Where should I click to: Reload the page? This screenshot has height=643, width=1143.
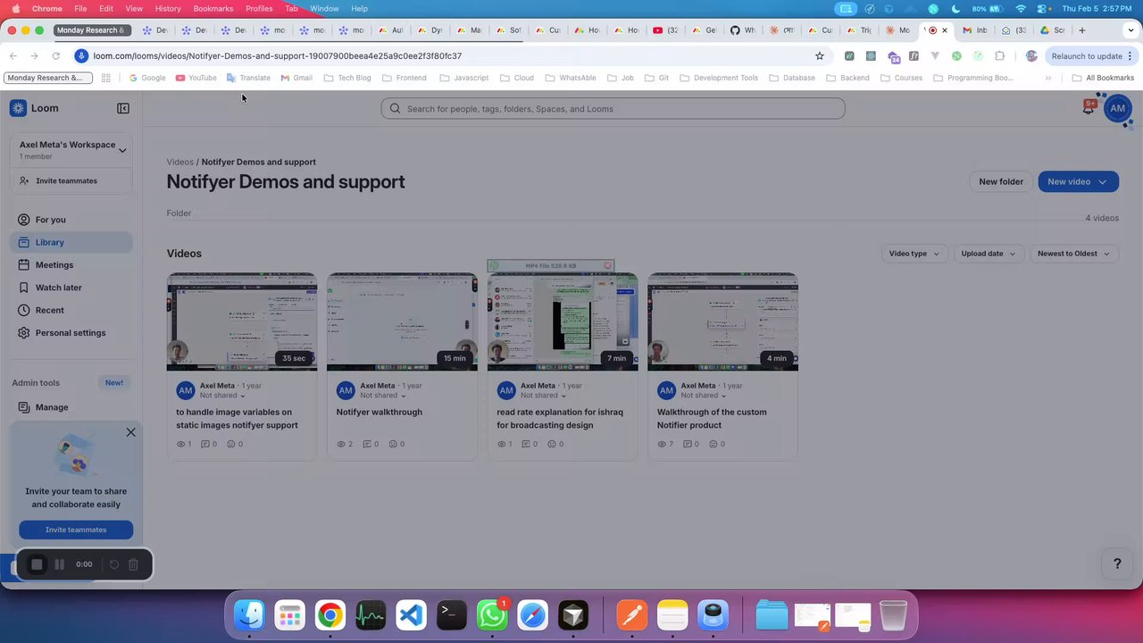55,55
